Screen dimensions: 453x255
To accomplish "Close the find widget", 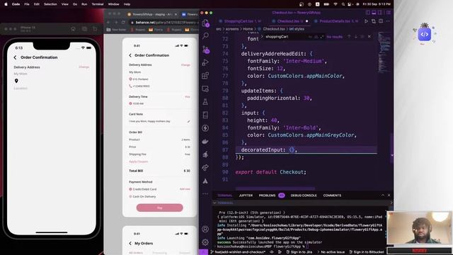I will [369, 37].
